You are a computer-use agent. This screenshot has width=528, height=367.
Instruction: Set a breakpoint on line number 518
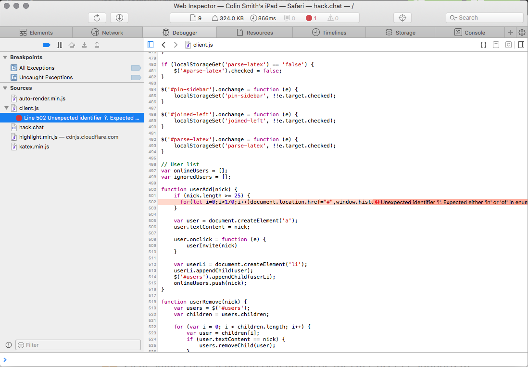click(x=152, y=302)
